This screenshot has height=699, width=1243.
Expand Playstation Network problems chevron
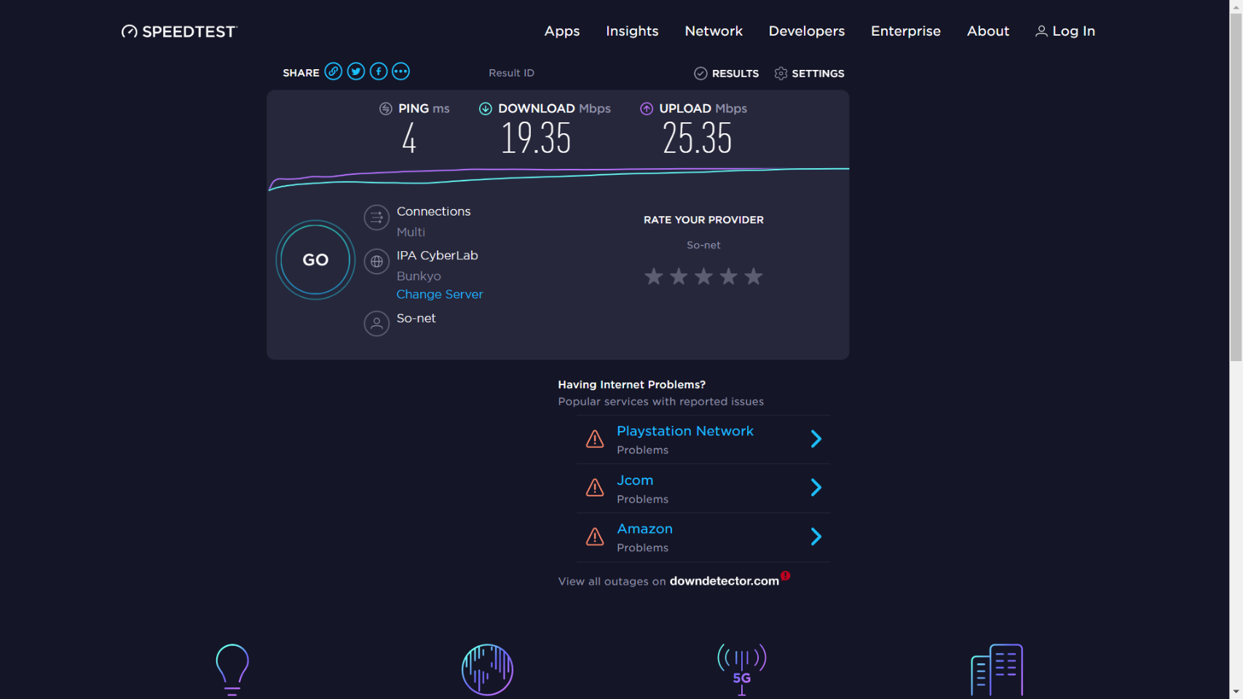pyautogui.click(x=816, y=439)
